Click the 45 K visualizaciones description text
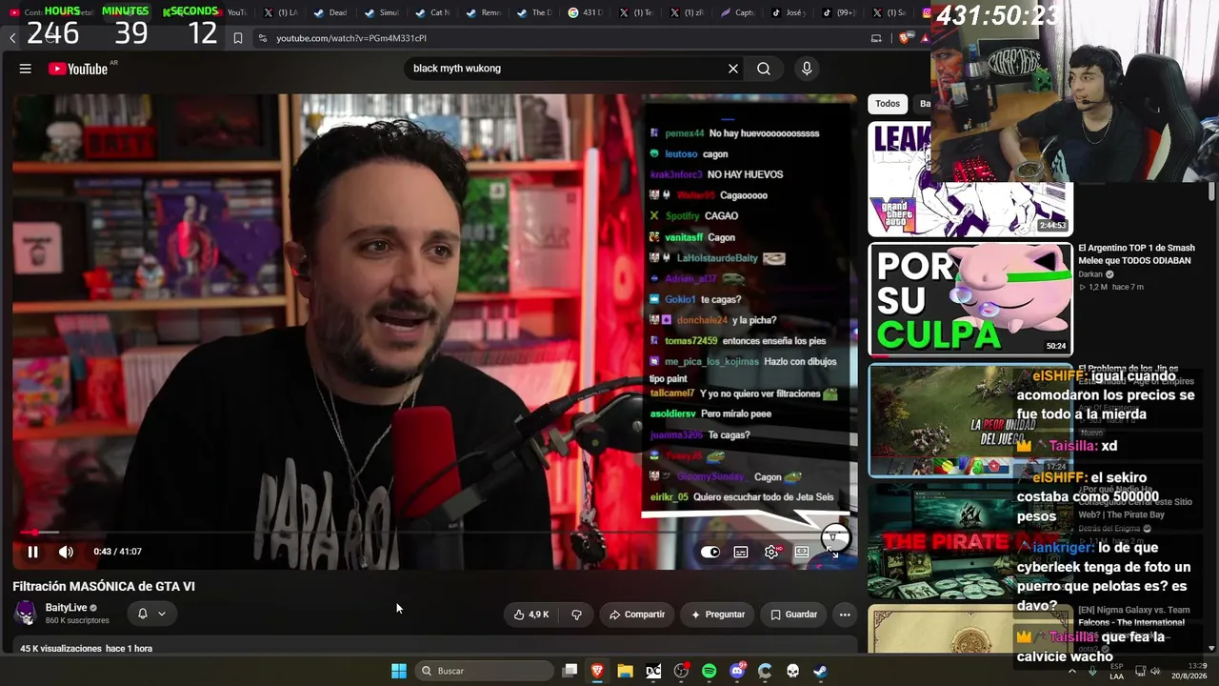Viewport: 1219px width, 686px height. click(83, 648)
